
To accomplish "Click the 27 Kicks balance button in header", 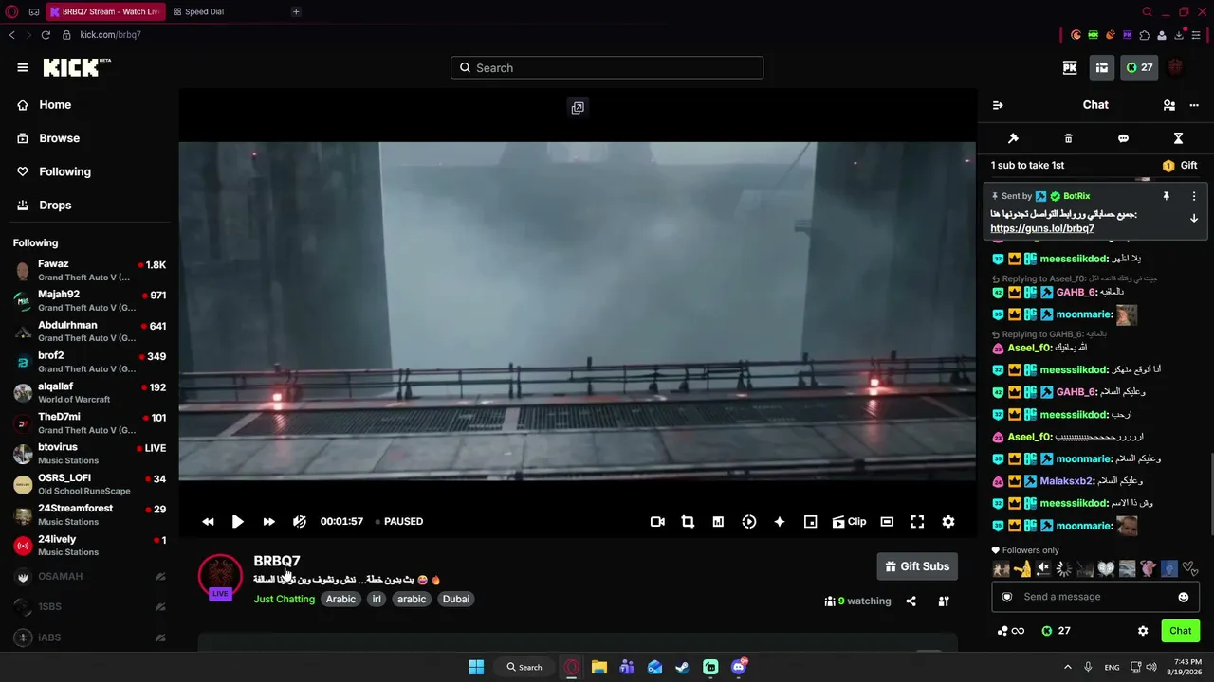I will point(1139,67).
